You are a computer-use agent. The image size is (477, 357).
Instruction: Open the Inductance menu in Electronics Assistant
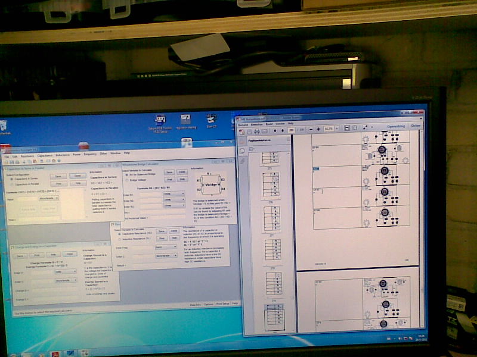coord(63,155)
